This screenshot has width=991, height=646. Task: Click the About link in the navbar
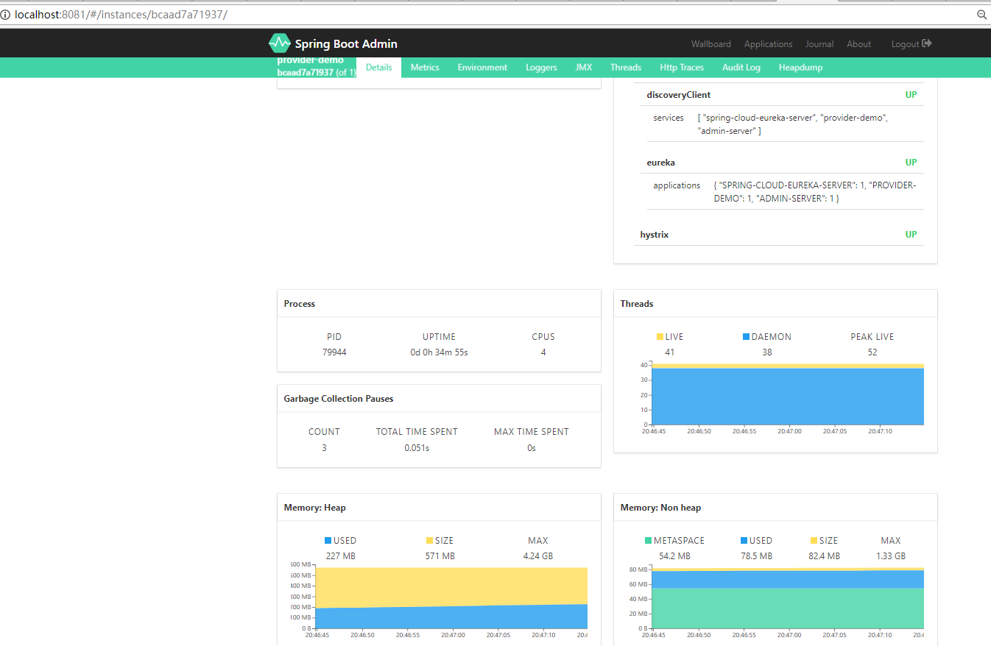click(x=859, y=44)
